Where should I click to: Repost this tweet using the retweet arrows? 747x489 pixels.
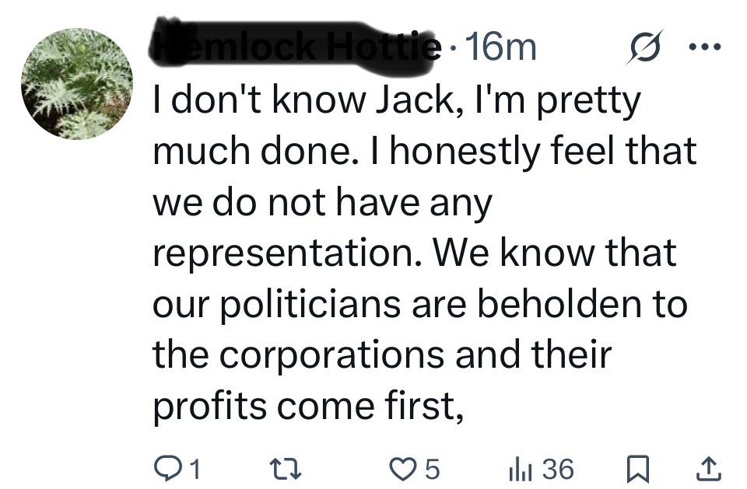pos(286,469)
